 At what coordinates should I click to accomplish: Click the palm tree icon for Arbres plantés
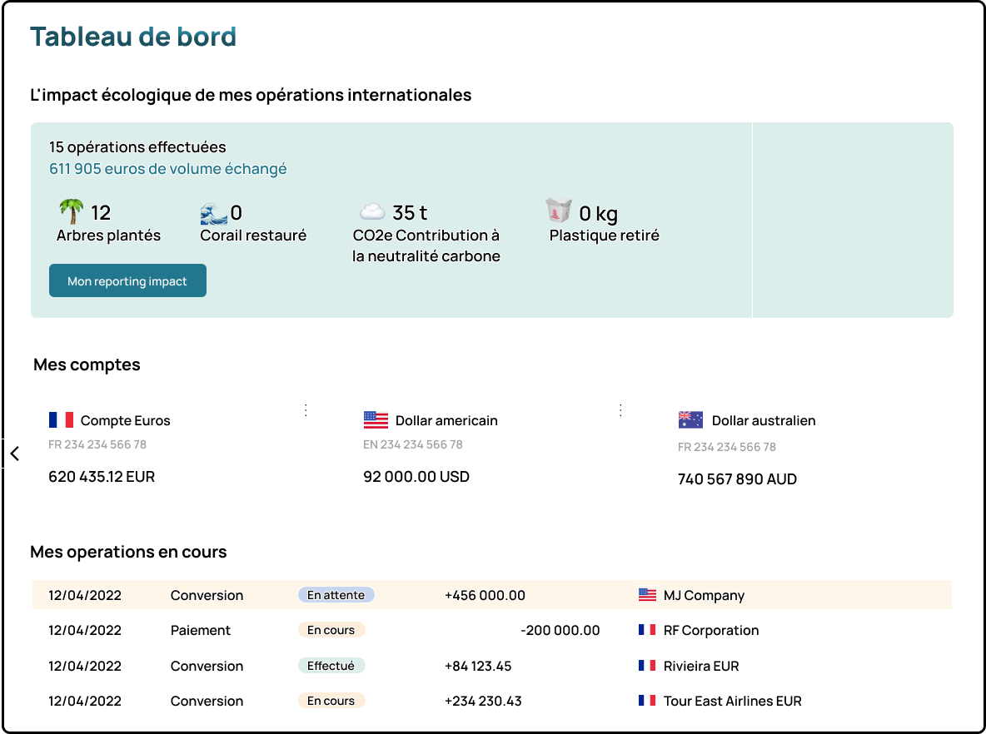(x=72, y=212)
